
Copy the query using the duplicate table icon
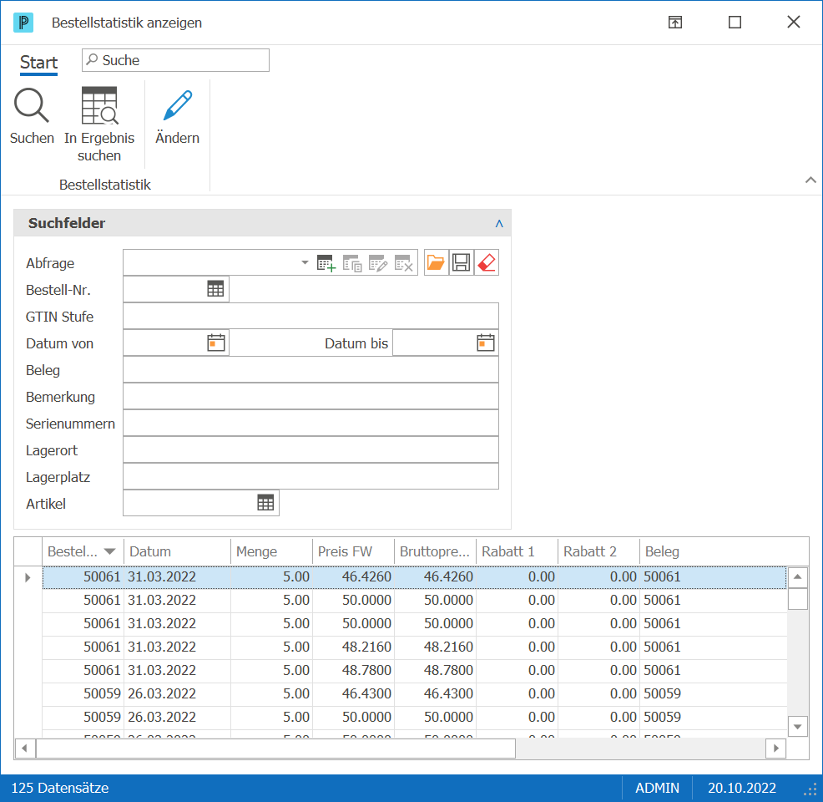[x=352, y=262]
